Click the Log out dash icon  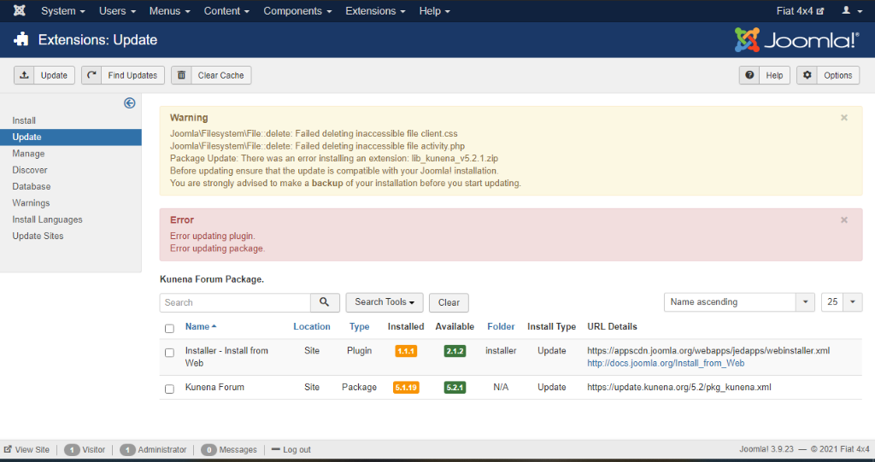pos(275,449)
